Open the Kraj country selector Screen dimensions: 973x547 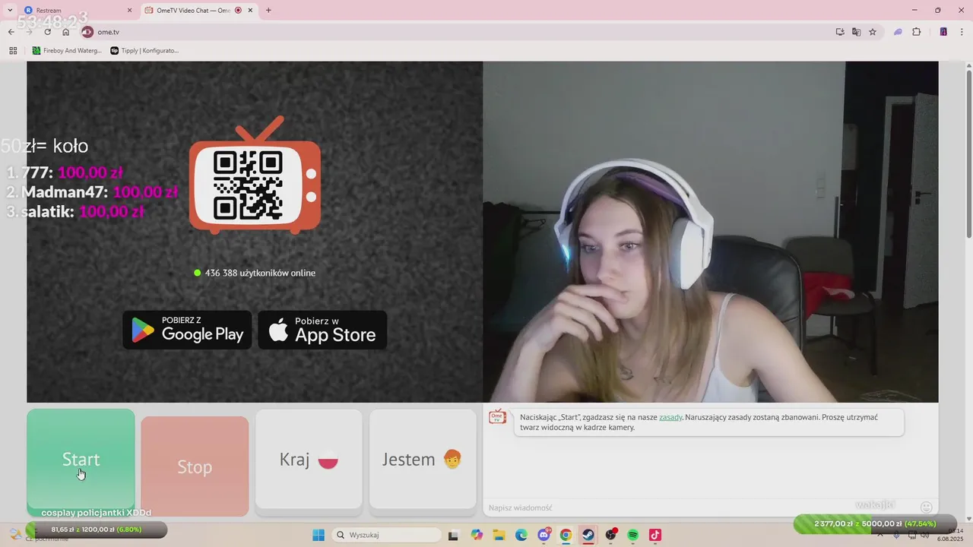(x=309, y=459)
